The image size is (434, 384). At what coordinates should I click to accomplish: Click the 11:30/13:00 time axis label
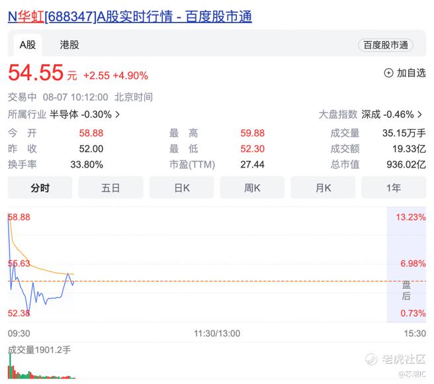[217, 333]
